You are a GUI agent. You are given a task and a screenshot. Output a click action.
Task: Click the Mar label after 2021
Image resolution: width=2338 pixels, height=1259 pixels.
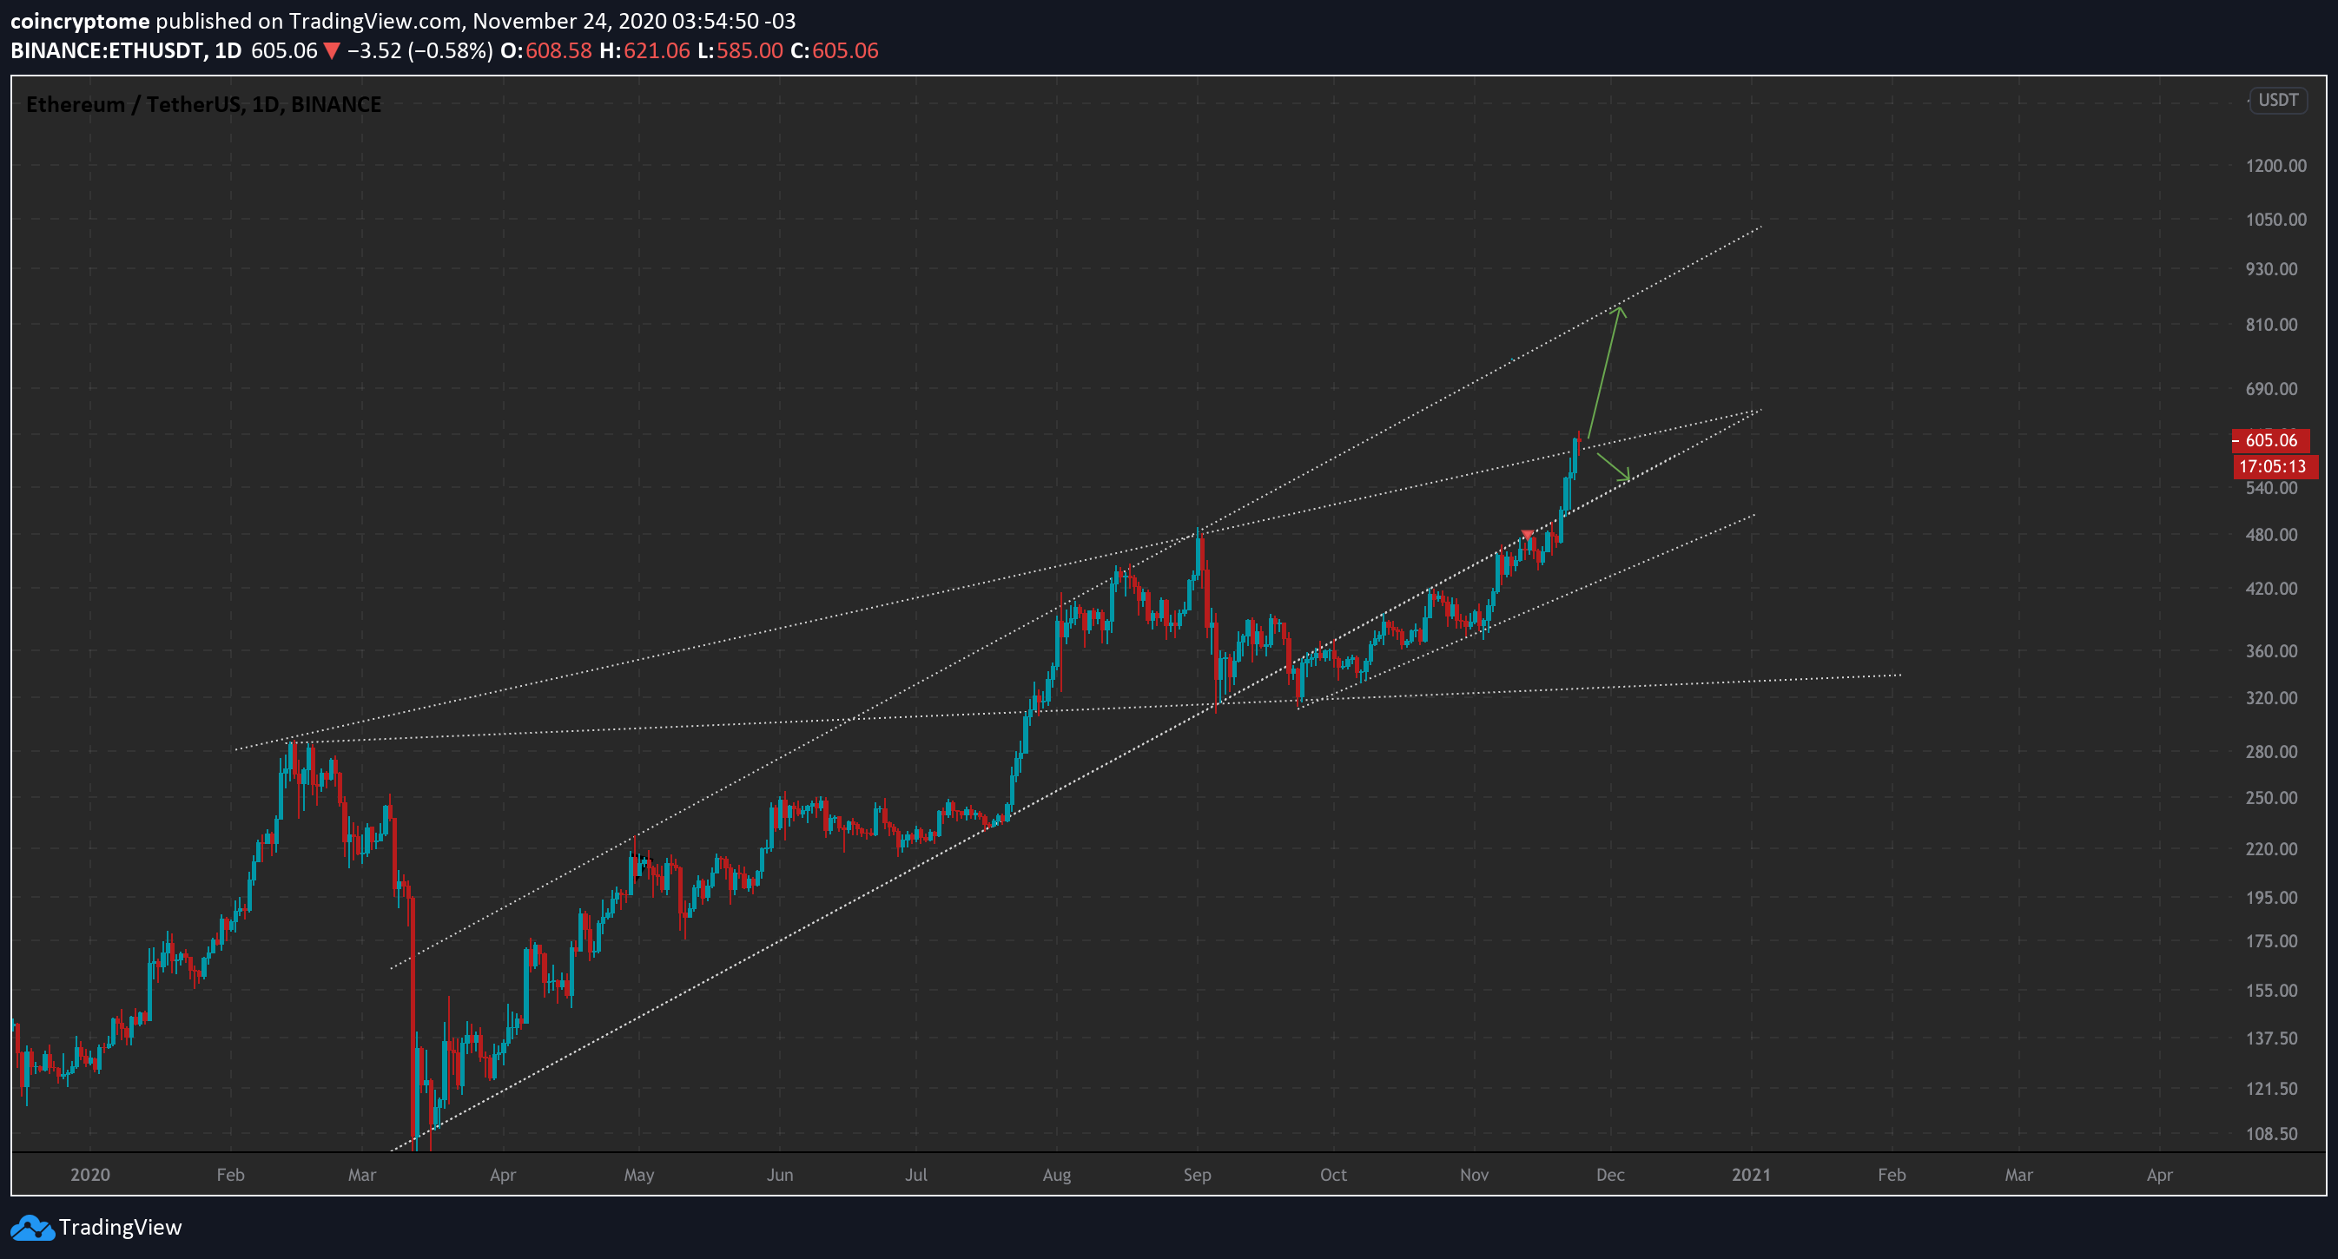click(2018, 1176)
